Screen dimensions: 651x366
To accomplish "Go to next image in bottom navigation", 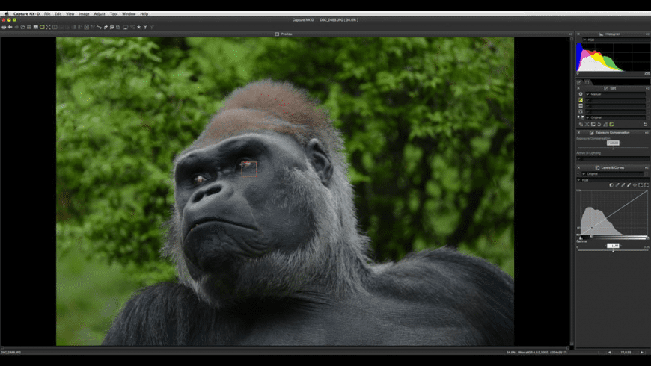I will 641,352.
